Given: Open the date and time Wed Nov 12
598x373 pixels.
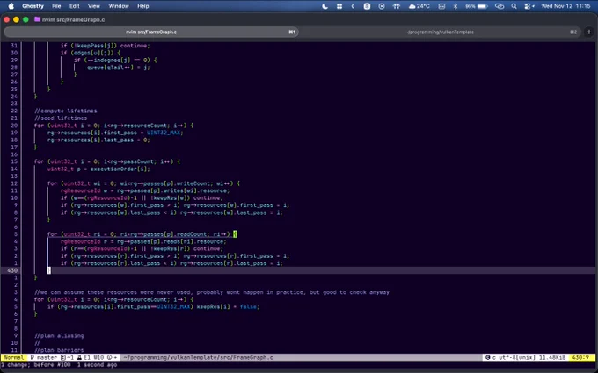Looking at the screenshot, I should [565, 6].
